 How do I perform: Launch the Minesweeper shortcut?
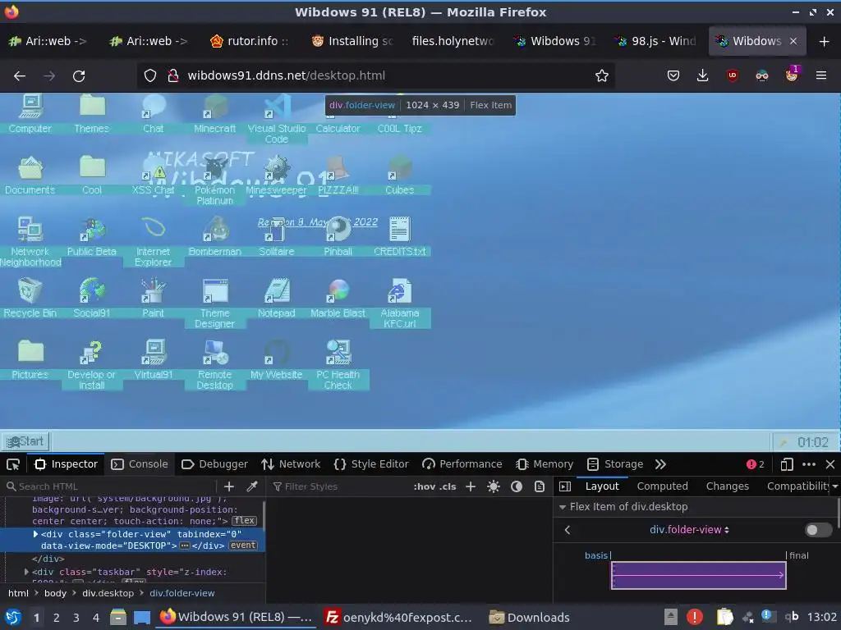tap(277, 176)
